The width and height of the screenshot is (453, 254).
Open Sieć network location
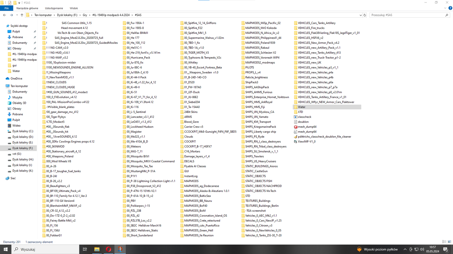(x=10, y=179)
